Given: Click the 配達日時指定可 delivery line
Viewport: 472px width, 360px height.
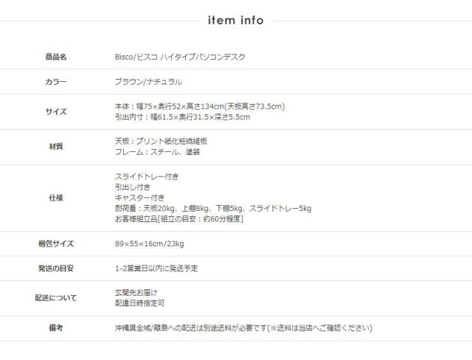Looking at the screenshot, I should click(139, 303).
